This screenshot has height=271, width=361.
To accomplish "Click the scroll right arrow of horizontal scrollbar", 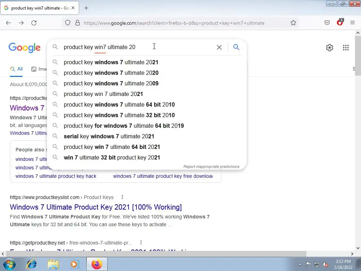I will coord(352,254).
